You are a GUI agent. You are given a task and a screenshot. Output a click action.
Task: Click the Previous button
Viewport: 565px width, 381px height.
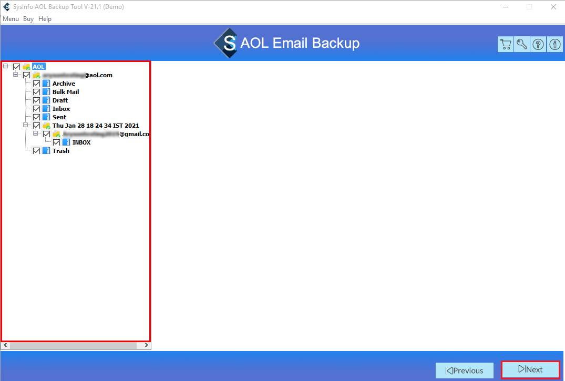[465, 370]
